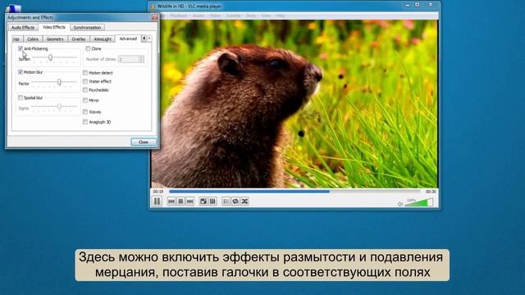The image size is (525, 295).
Task: Enable the Psychedelic checkbox
Action: pos(85,90)
